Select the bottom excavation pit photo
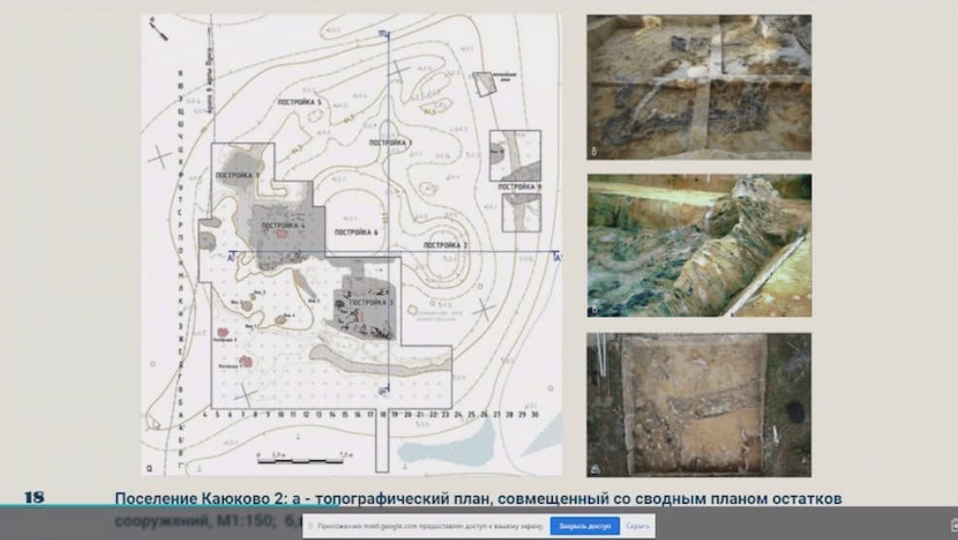This screenshot has height=540, width=958. click(x=699, y=404)
